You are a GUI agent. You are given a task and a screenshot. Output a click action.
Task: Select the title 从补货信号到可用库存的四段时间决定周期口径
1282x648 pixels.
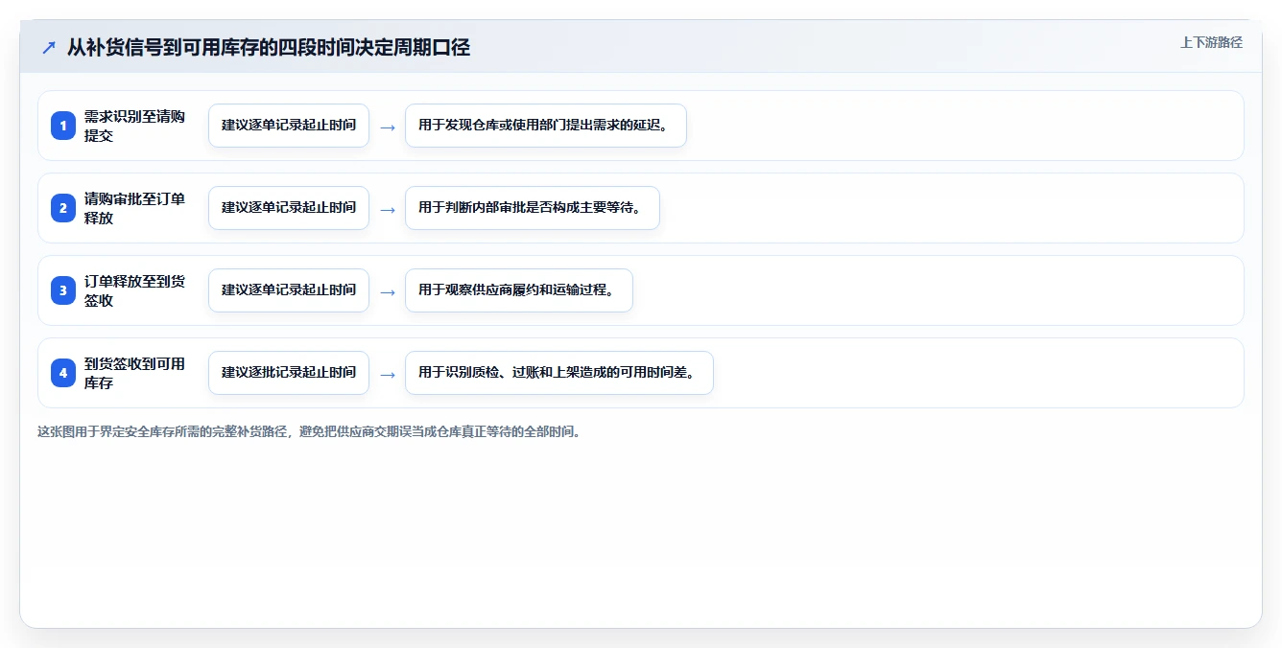pos(269,47)
